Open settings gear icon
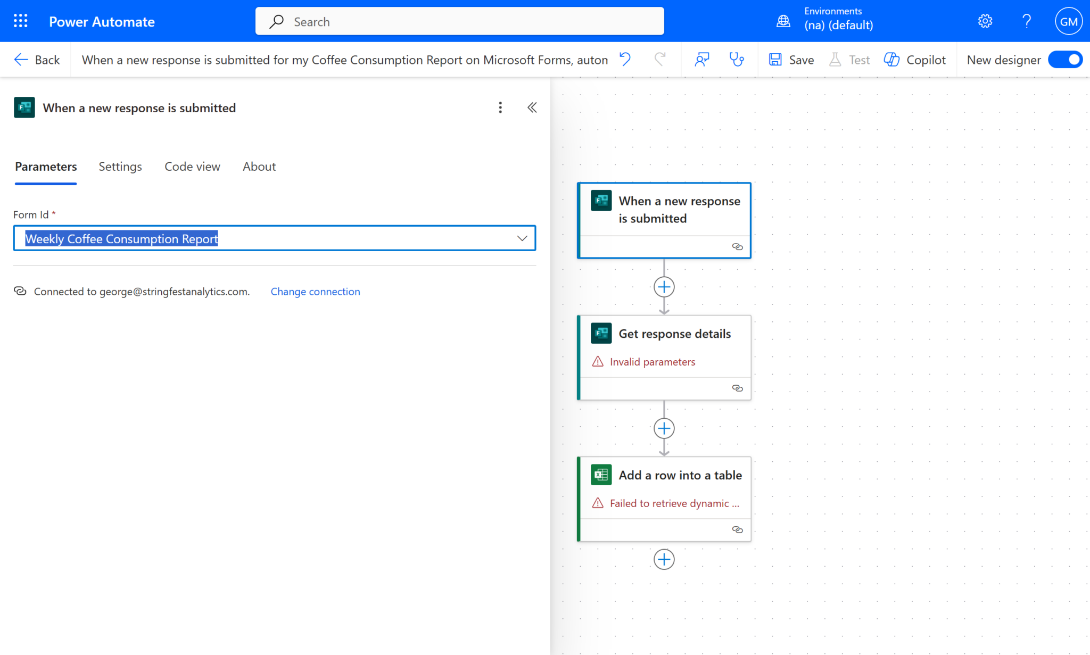The image size is (1090, 655). [x=985, y=21]
